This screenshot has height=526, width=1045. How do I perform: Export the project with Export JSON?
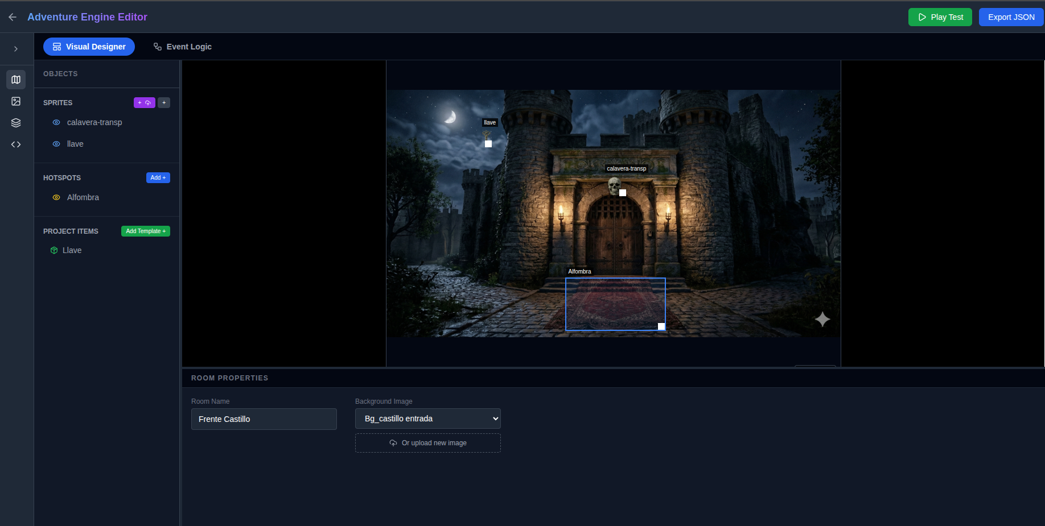pyautogui.click(x=1011, y=17)
